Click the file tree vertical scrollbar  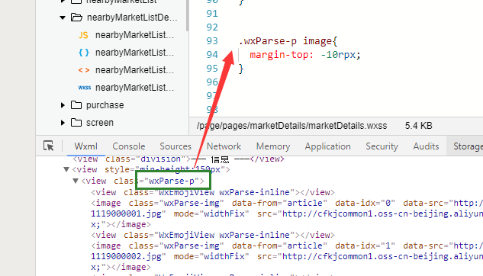187,15
